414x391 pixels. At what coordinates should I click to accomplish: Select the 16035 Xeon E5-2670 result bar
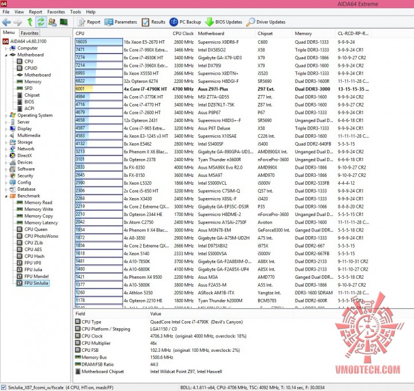tap(99, 42)
